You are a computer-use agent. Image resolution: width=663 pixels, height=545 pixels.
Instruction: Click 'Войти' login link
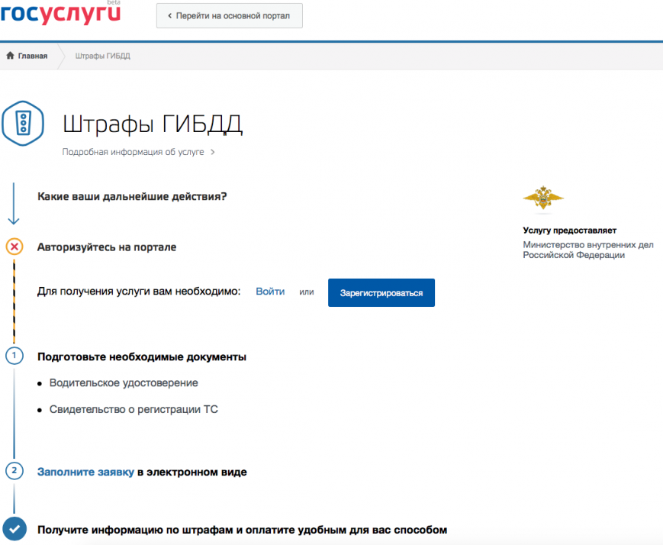[x=270, y=292]
